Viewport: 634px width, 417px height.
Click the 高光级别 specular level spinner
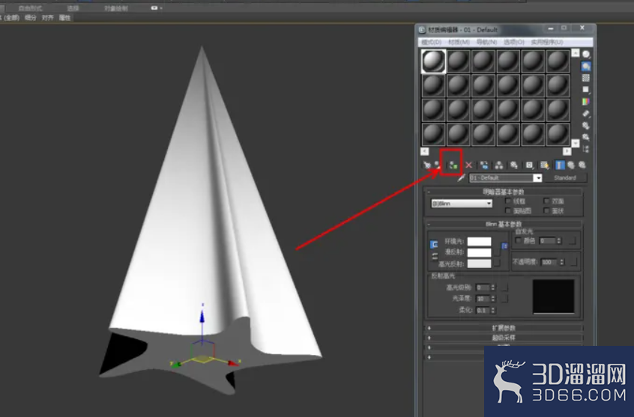coord(493,287)
